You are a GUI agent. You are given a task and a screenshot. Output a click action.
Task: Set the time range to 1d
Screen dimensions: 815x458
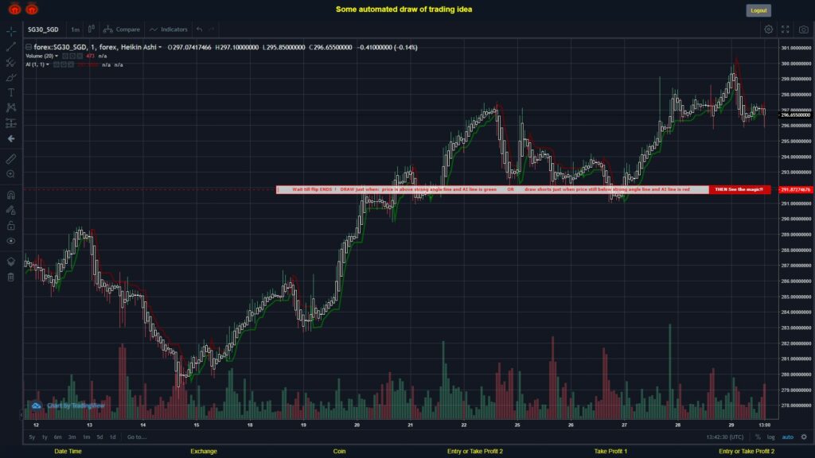(113, 437)
